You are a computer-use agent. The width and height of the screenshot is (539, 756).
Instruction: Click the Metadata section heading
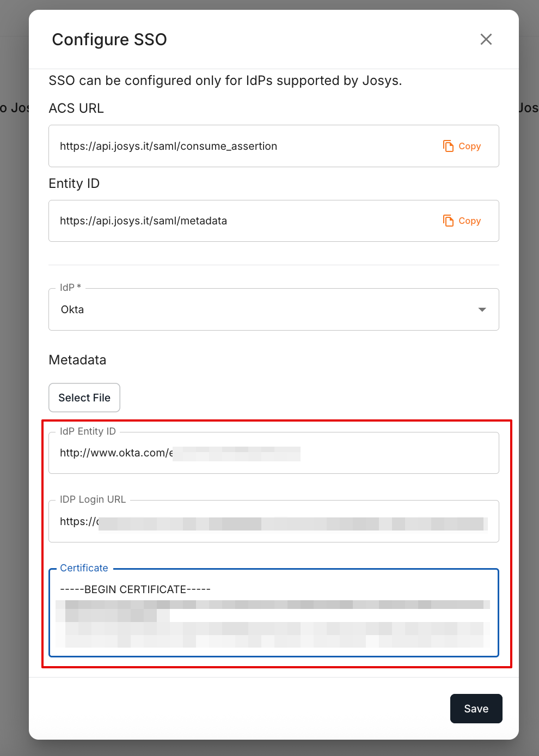77,360
